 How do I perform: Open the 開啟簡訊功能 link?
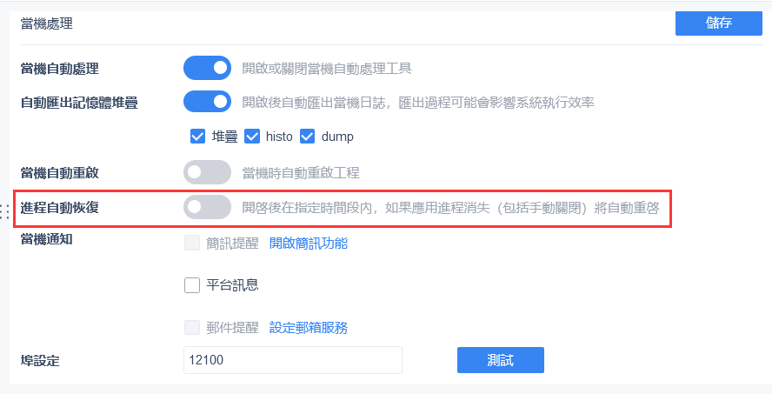pos(309,243)
